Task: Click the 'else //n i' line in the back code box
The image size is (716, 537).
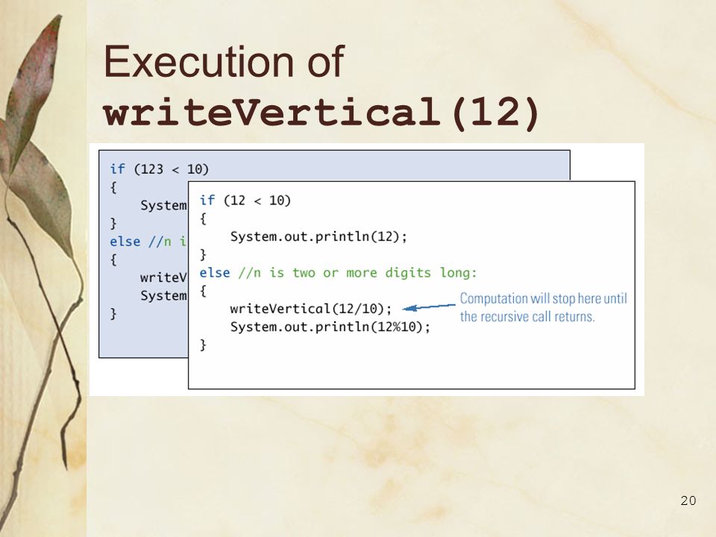Action: pos(148,241)
